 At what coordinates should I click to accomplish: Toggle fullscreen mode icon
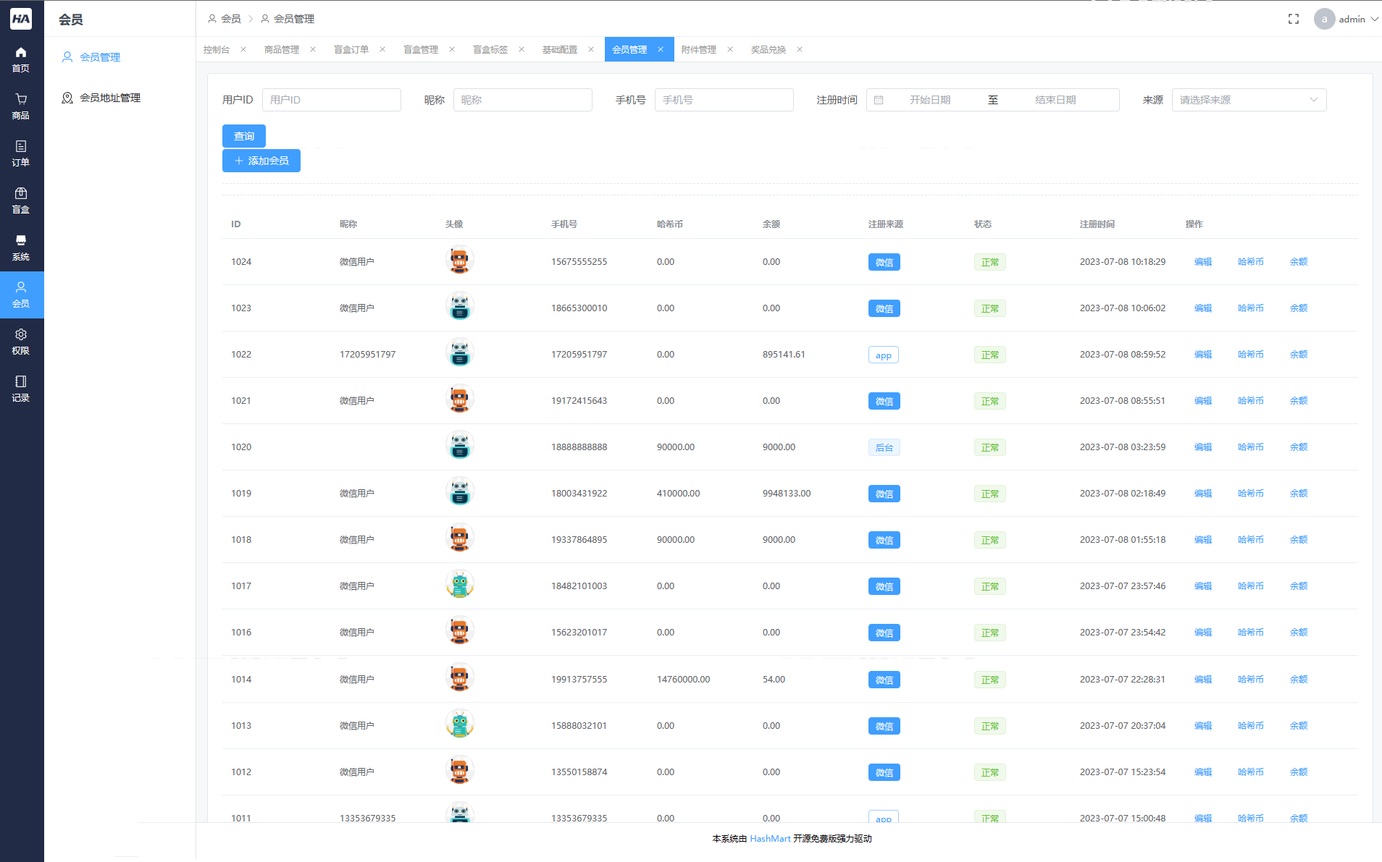point(1294,19)
